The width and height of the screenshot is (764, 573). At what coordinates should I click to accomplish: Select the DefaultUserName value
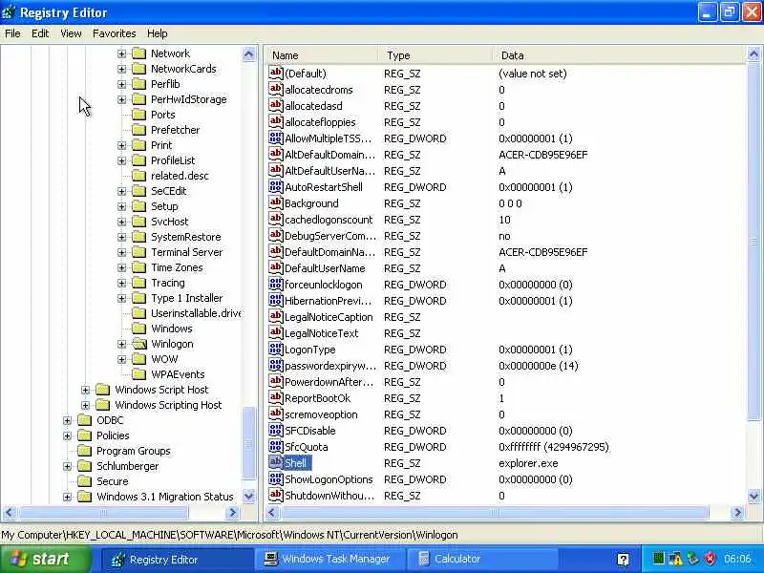click(x=325, y=268)
